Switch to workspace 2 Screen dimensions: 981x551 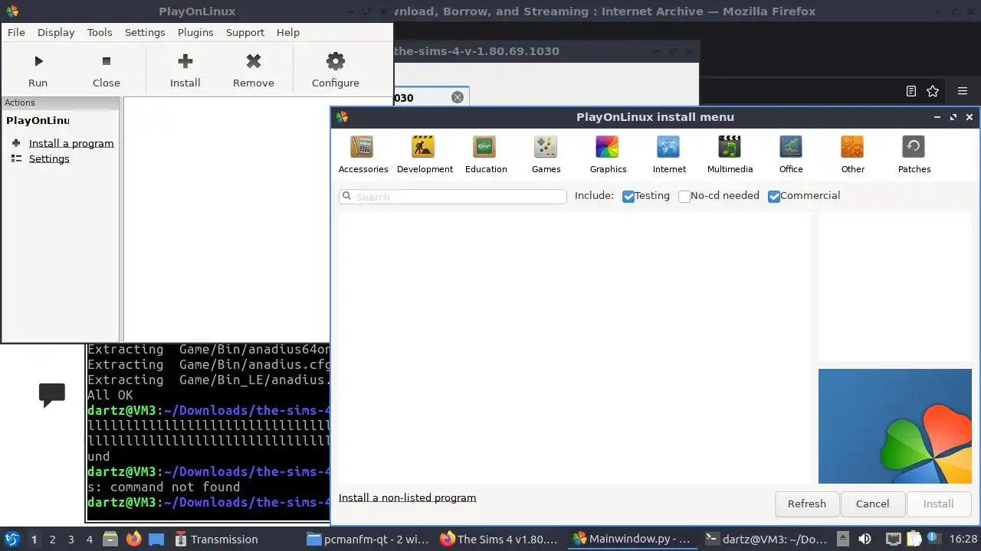tap(52, 540)
